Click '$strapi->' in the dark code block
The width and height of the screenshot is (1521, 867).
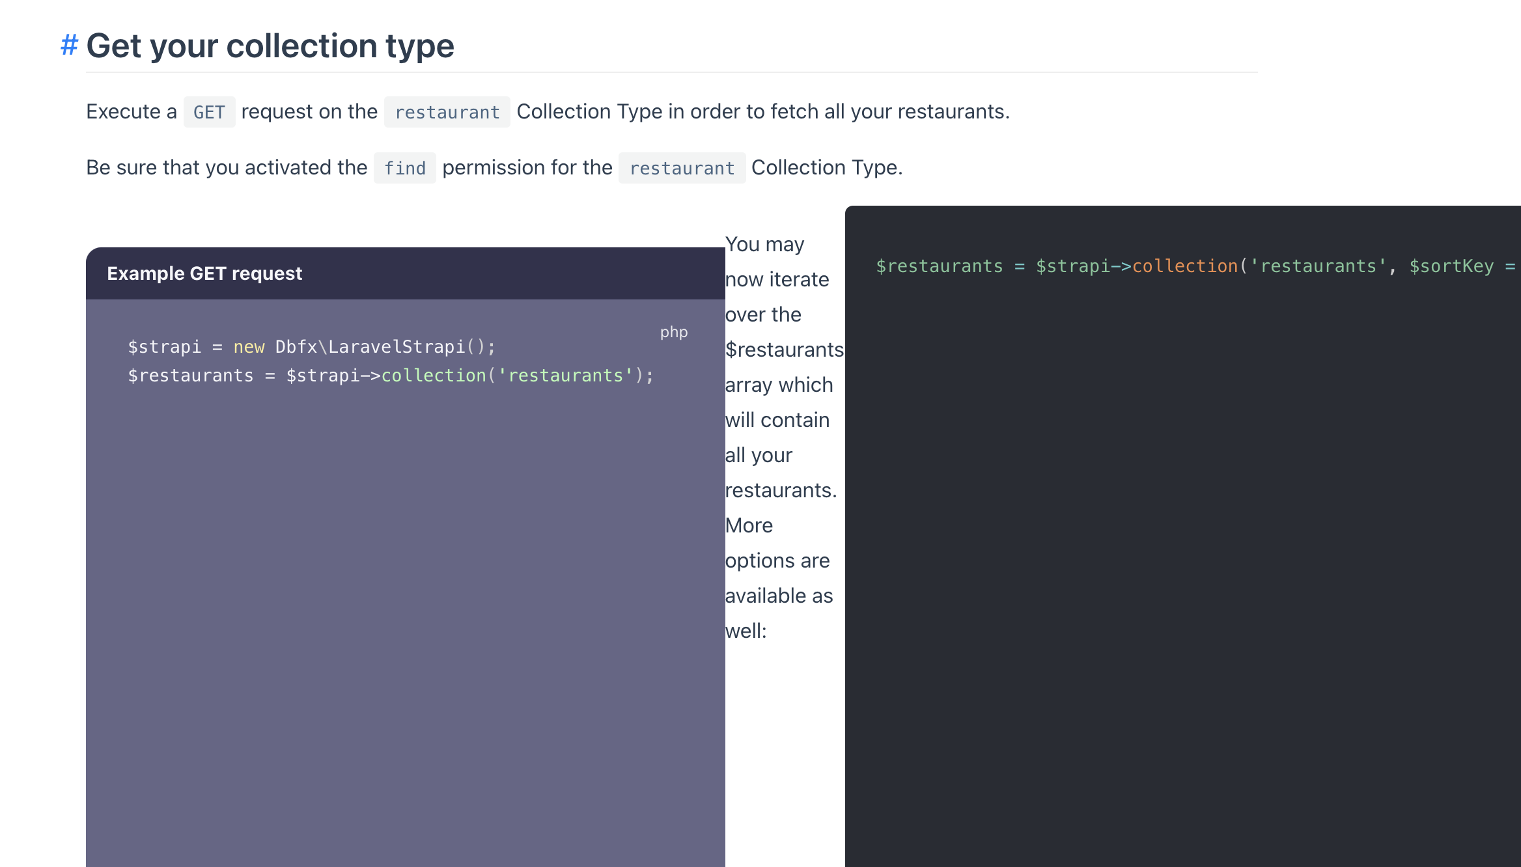coord(1083,266)
